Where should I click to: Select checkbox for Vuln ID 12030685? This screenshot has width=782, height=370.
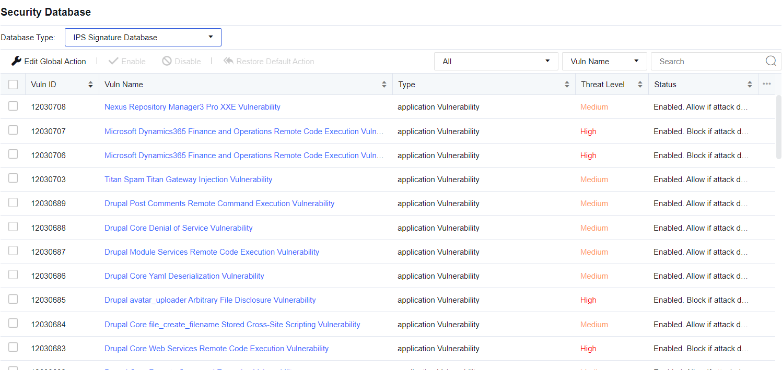coord(13,299)
